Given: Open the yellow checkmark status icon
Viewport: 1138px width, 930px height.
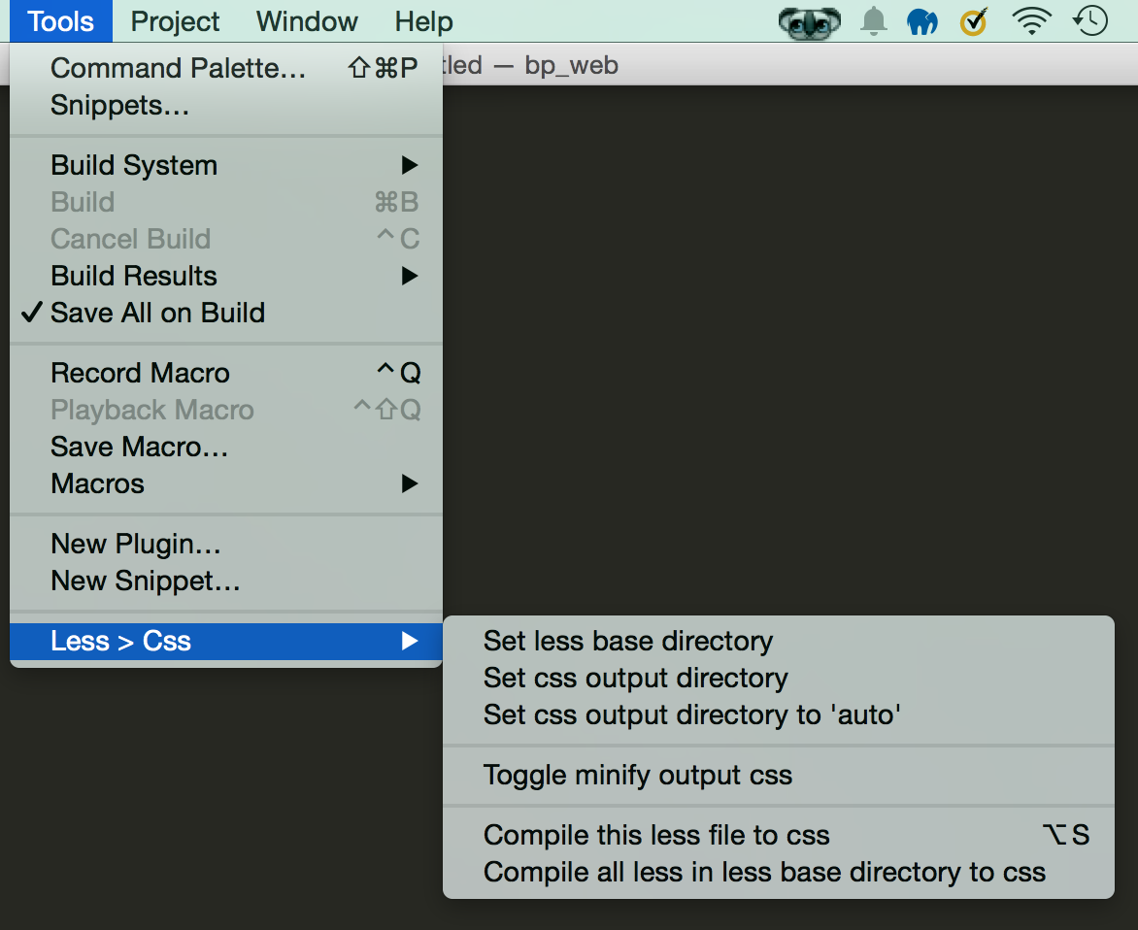Looking at the screenshot, I should coord(973,21).
